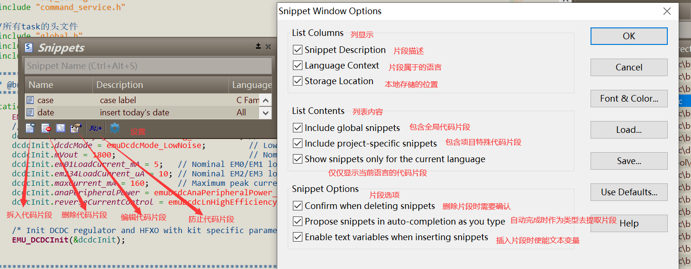
Task: Uncheck the Snippet Description checkbox
Action: [x=298, y=50]
